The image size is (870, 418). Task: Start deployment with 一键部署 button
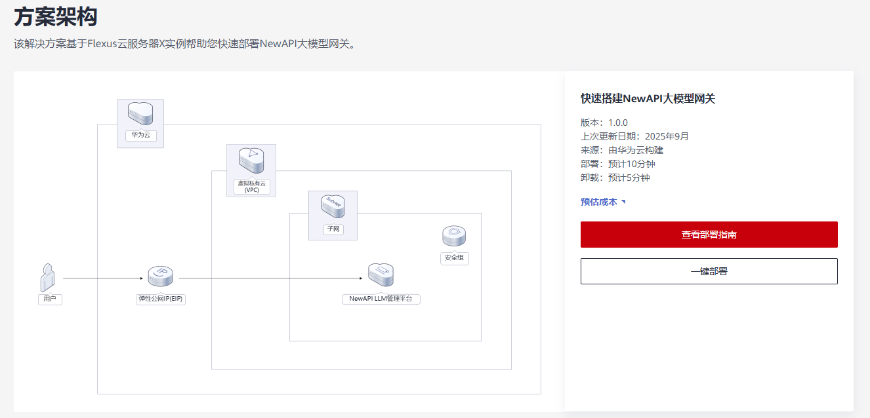coord(709,271)
